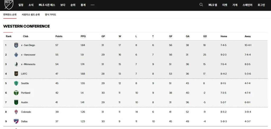Click the Portland Timbers crest

click(16, 93)
